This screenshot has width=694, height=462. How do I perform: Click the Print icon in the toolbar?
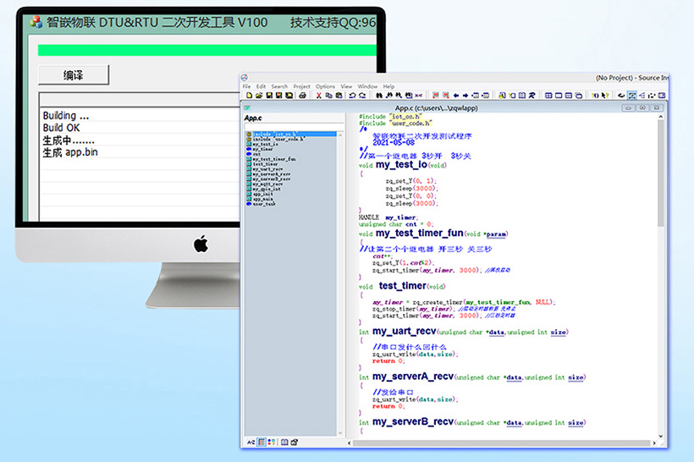(x=301, y=96)
